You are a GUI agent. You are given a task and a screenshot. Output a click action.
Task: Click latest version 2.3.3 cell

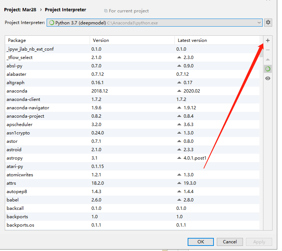pyautogui.click(x=188, y=150)
